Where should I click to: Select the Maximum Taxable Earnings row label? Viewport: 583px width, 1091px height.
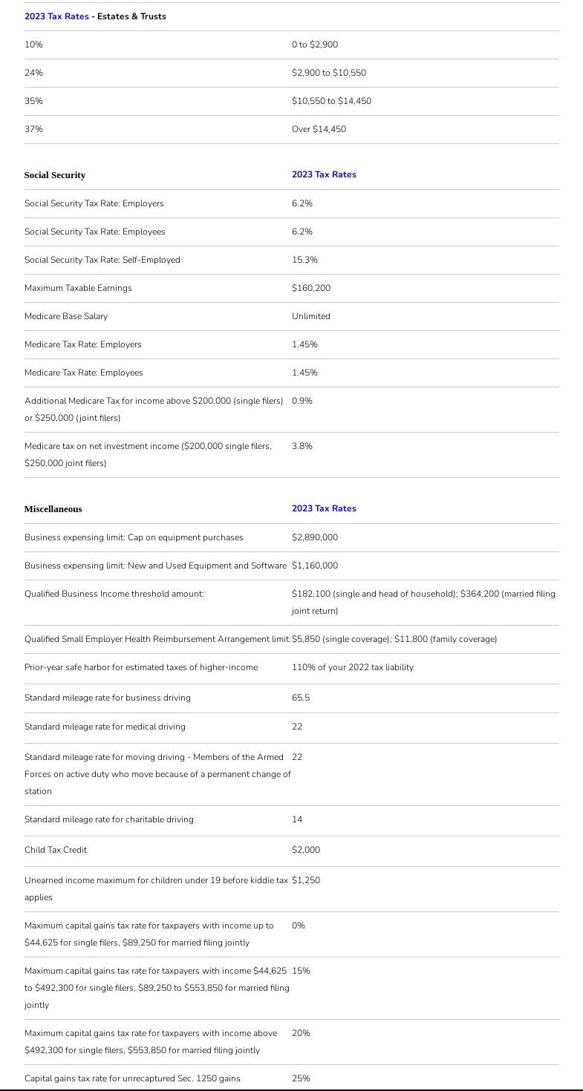(x=78, y=288)
